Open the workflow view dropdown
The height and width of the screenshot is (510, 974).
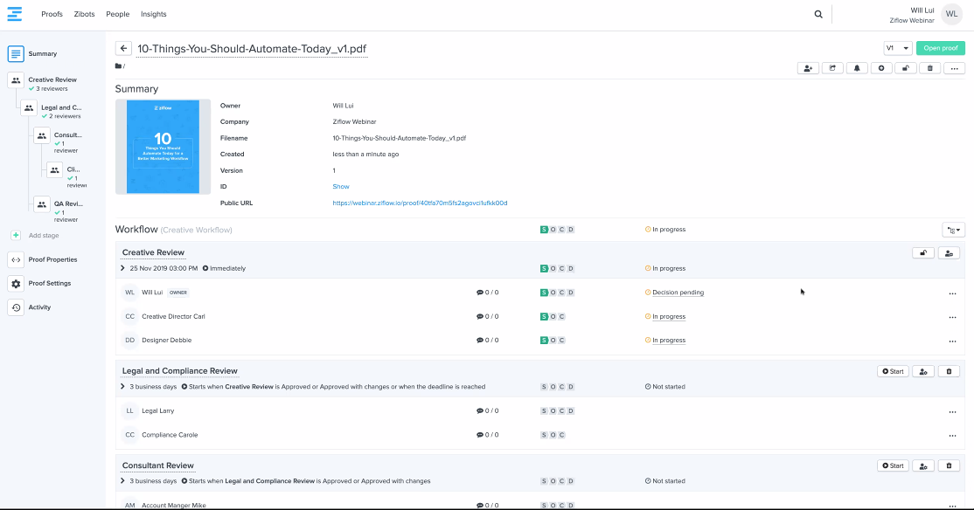[953, 230]
